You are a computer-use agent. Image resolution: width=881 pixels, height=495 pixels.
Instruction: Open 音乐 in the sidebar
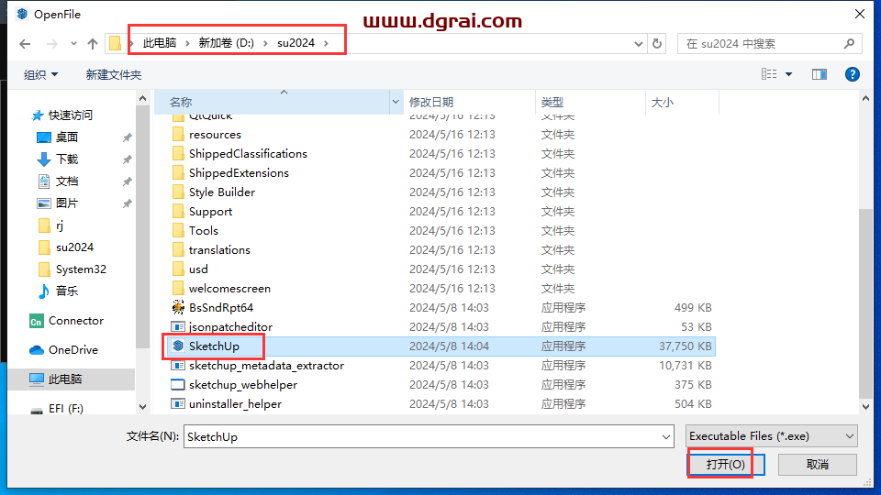(67, 291)
